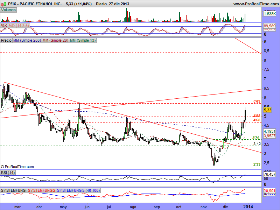Viewport: 280px width, 210px height.
Task: Click the 30,901 SYSTEMFUNGI value tag
Action: click(x=269, y=191)
